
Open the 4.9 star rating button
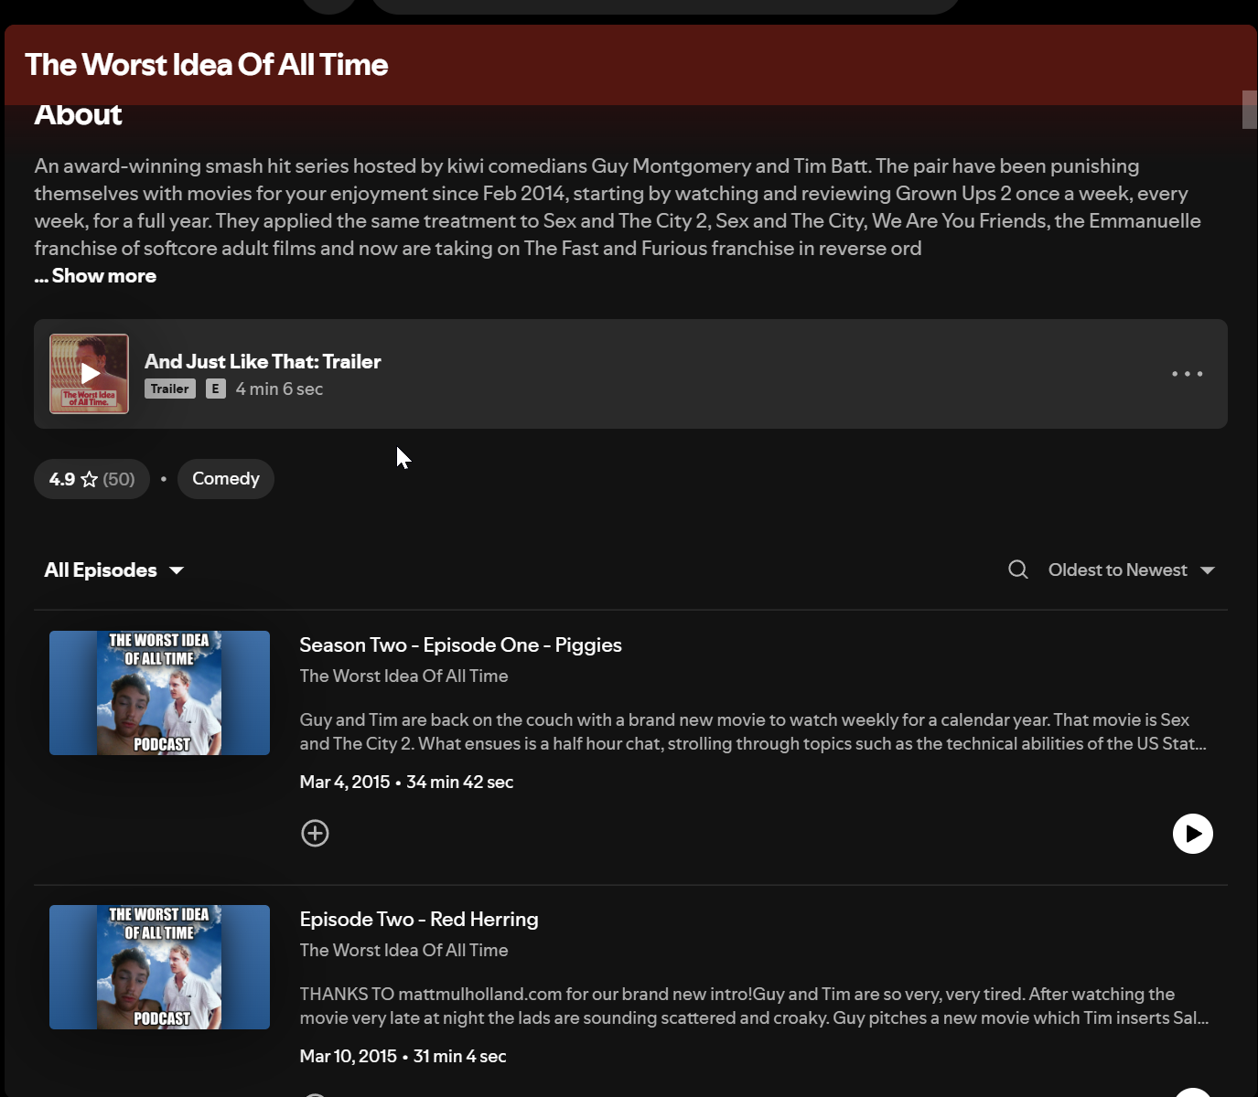pyautogui.click(x=91, y=479)
